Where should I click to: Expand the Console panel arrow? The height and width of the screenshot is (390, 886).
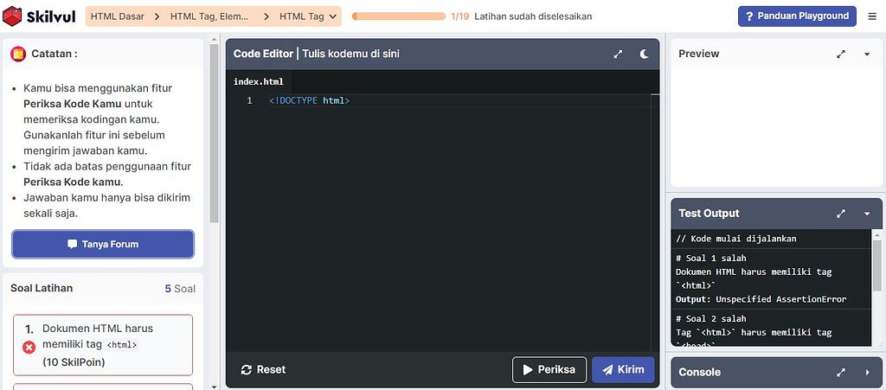tap(867, 373)
